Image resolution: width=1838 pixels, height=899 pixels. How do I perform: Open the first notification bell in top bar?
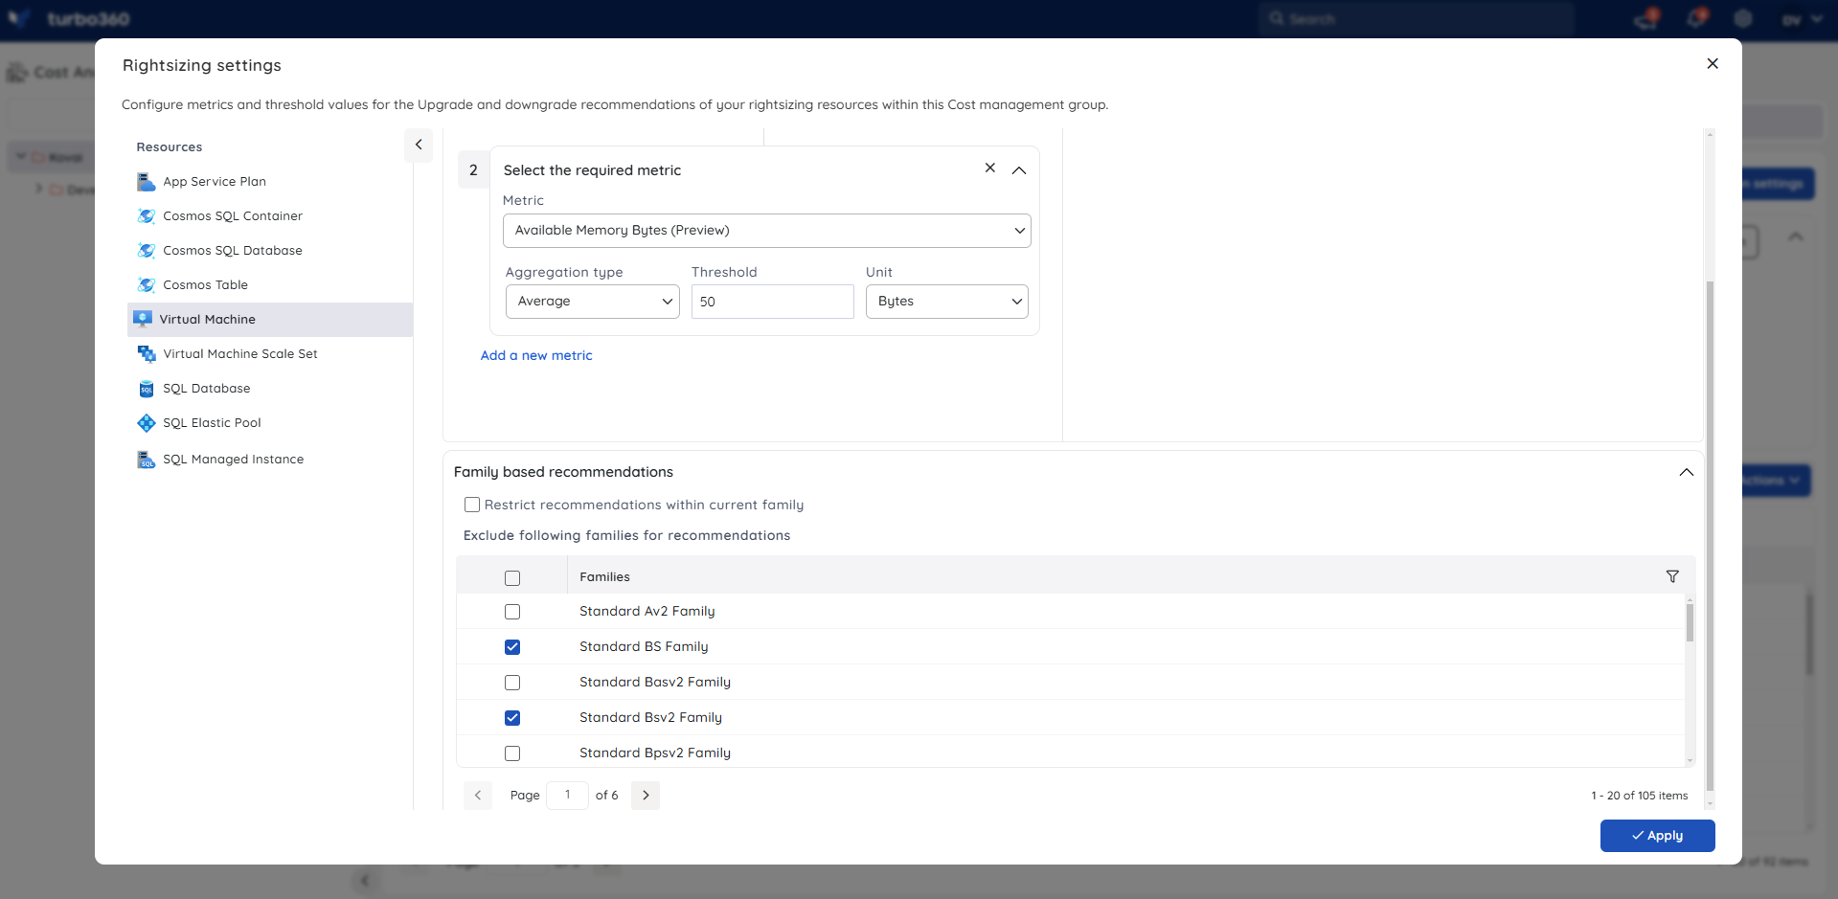click(x=1646, y=19)
